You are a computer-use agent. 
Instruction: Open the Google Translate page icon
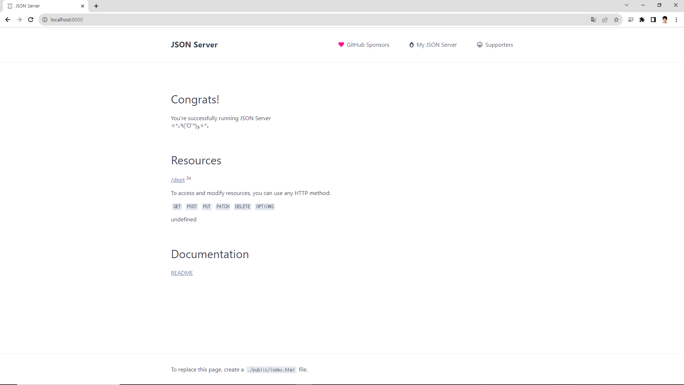point(594,20)
